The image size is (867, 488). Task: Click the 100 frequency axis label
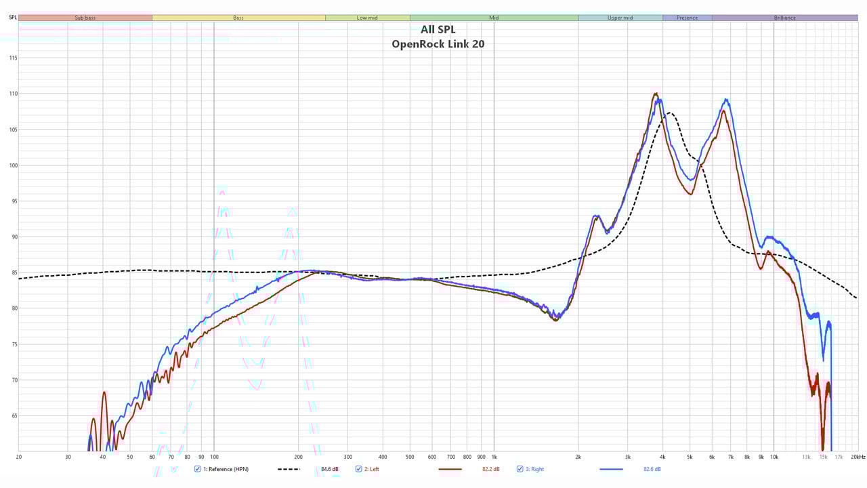tap(214, 457)
